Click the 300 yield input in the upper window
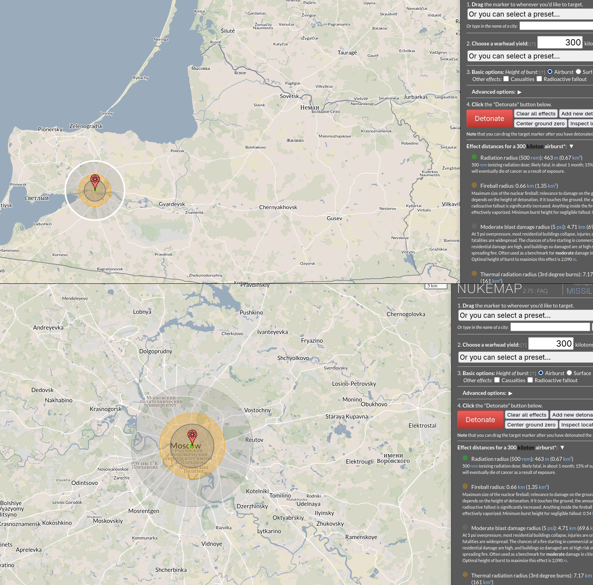 tap(560, 42)
